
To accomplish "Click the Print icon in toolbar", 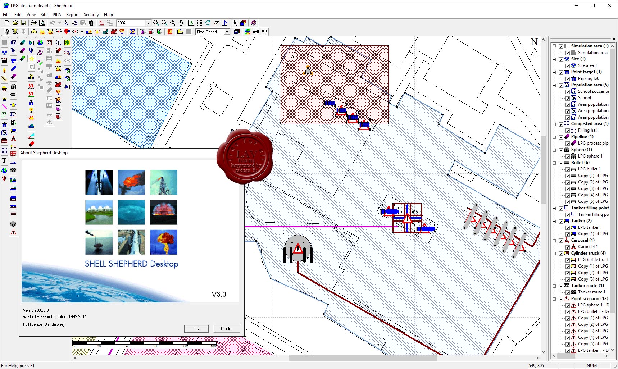I will click(34, 23).
